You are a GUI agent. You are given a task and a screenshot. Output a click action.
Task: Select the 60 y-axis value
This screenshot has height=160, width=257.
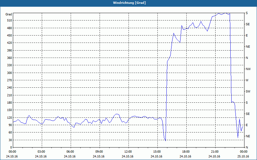tap(10, 132)
